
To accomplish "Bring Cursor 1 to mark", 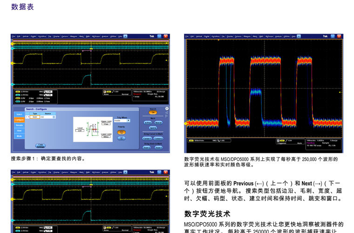I will (147, 138).
